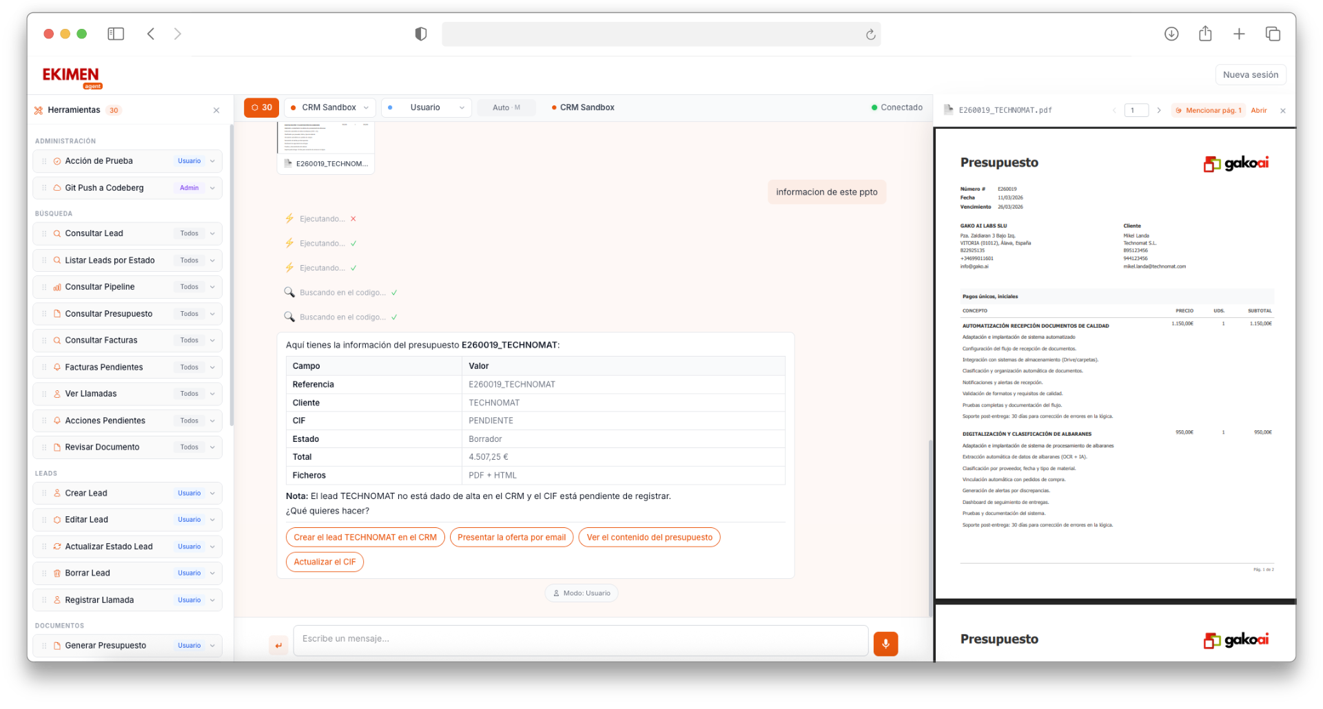Expand the Consultar Lead tool chevron
Screen dimensions: 1323x709
click(212, 233)
